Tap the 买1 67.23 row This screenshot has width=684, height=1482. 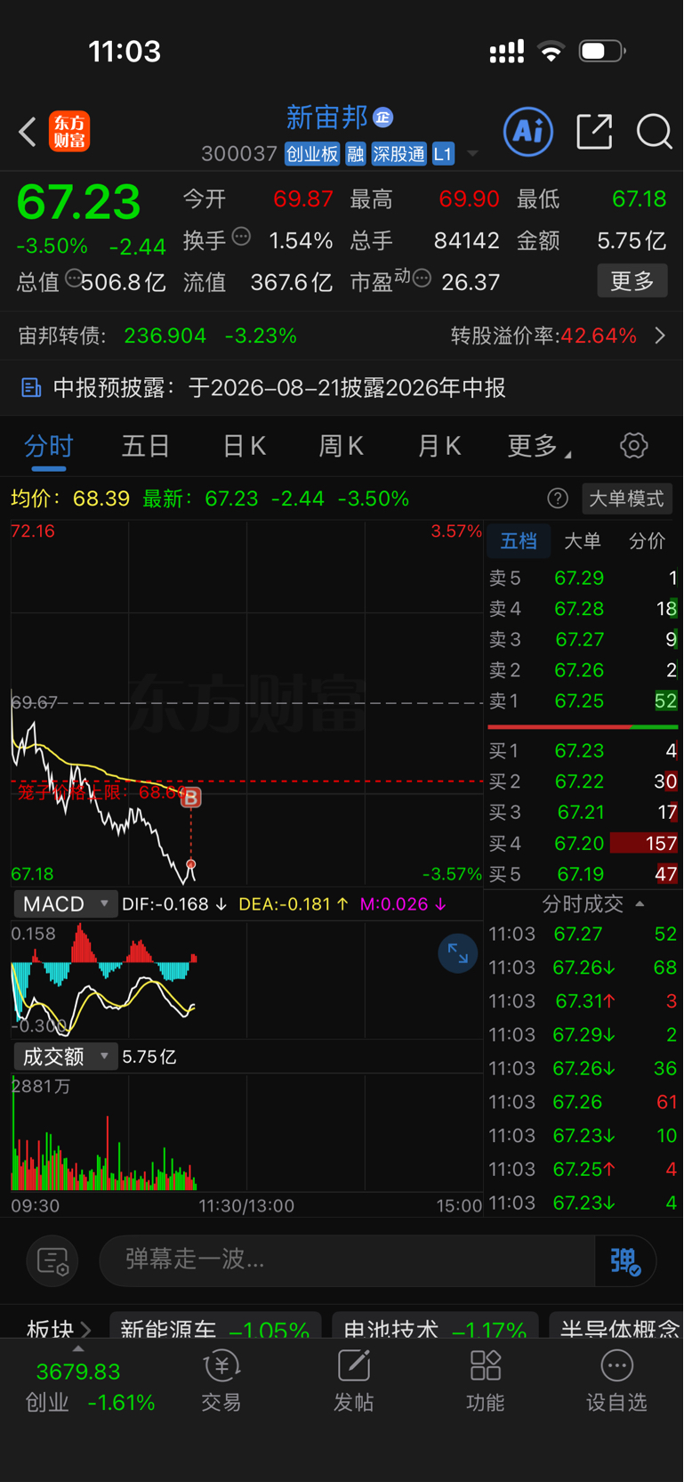[583, 751]
